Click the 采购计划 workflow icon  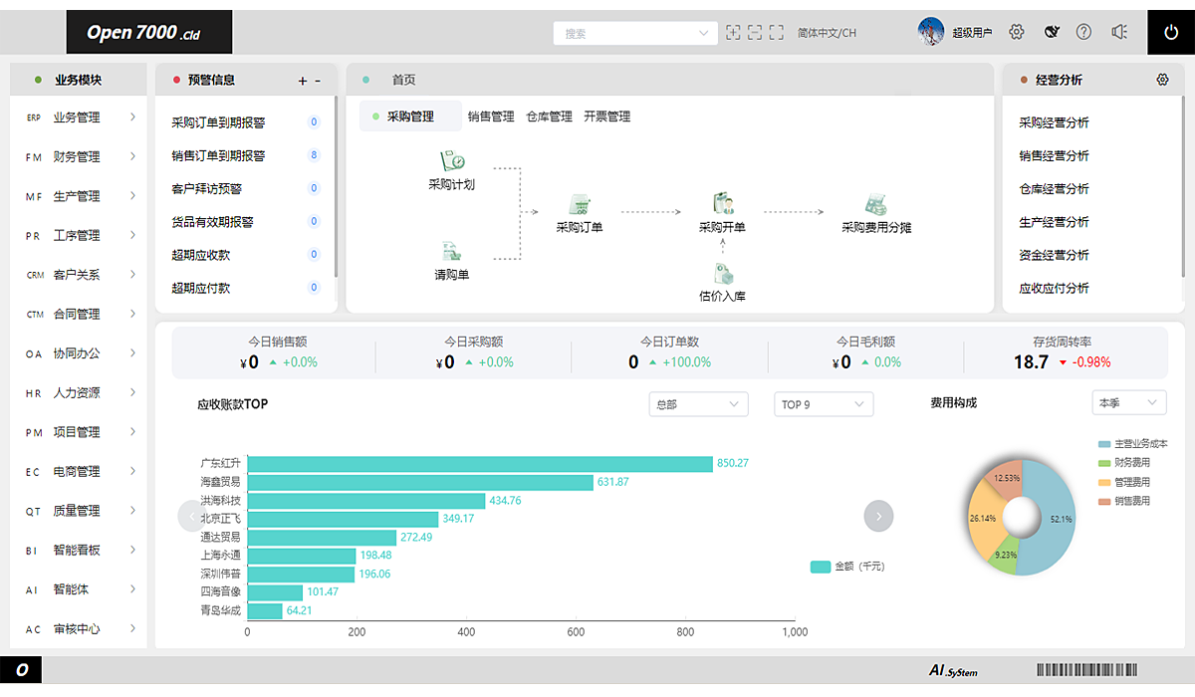point(452,160)
